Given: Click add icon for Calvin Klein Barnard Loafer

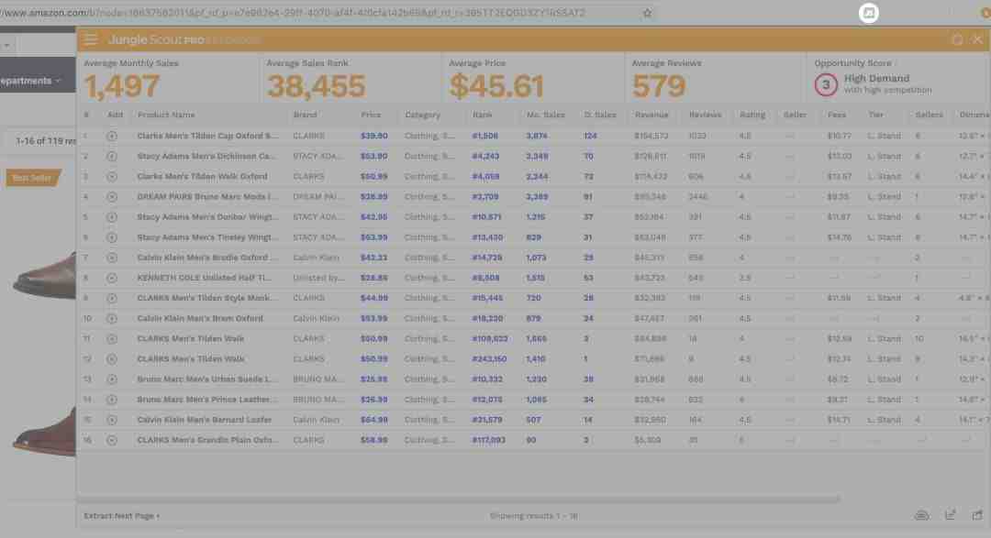Looking at the screenshot, I should click(x=112, y=419).
